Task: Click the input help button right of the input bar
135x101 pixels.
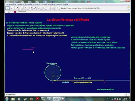Action: click(x=126, y=95)
